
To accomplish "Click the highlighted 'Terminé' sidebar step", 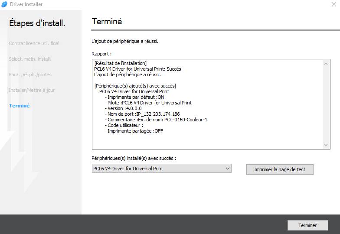I will tap(19, 106).
